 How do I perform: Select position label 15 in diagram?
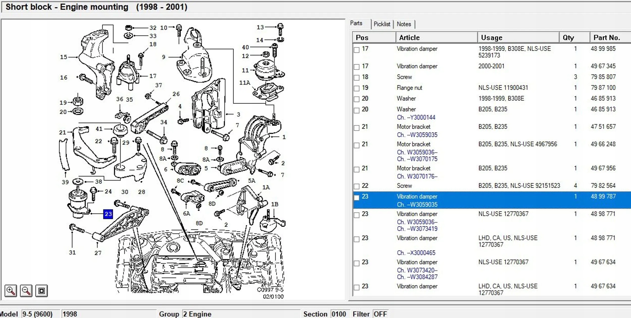coord(64,57)
